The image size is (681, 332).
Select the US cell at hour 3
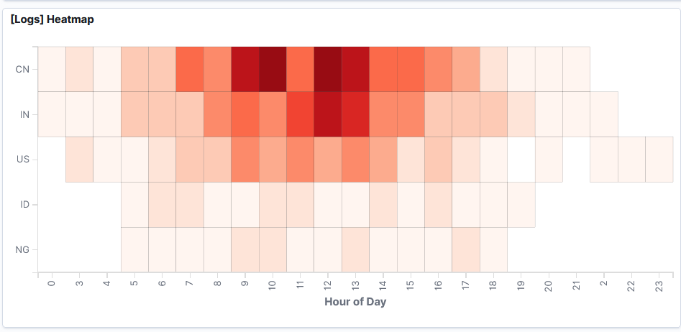tap(80, 160)
